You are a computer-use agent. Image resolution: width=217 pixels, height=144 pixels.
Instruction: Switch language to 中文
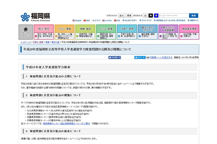point(88,20)
